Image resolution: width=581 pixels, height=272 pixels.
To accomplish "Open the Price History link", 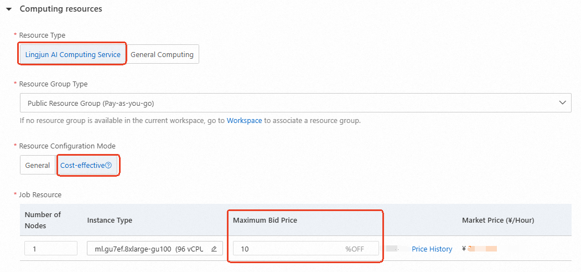I will [432, 249].
